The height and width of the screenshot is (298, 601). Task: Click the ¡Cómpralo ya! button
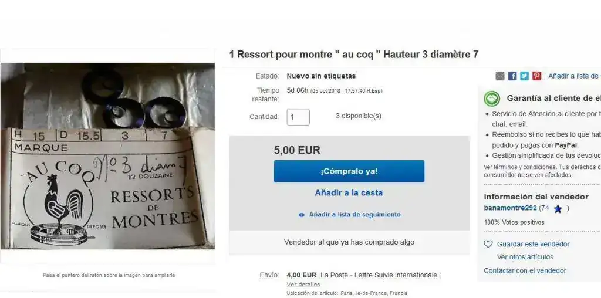(349, 171)
